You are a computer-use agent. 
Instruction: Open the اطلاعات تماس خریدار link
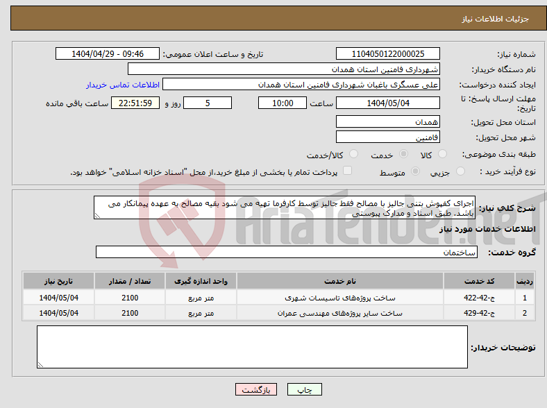tap(123, 85)
